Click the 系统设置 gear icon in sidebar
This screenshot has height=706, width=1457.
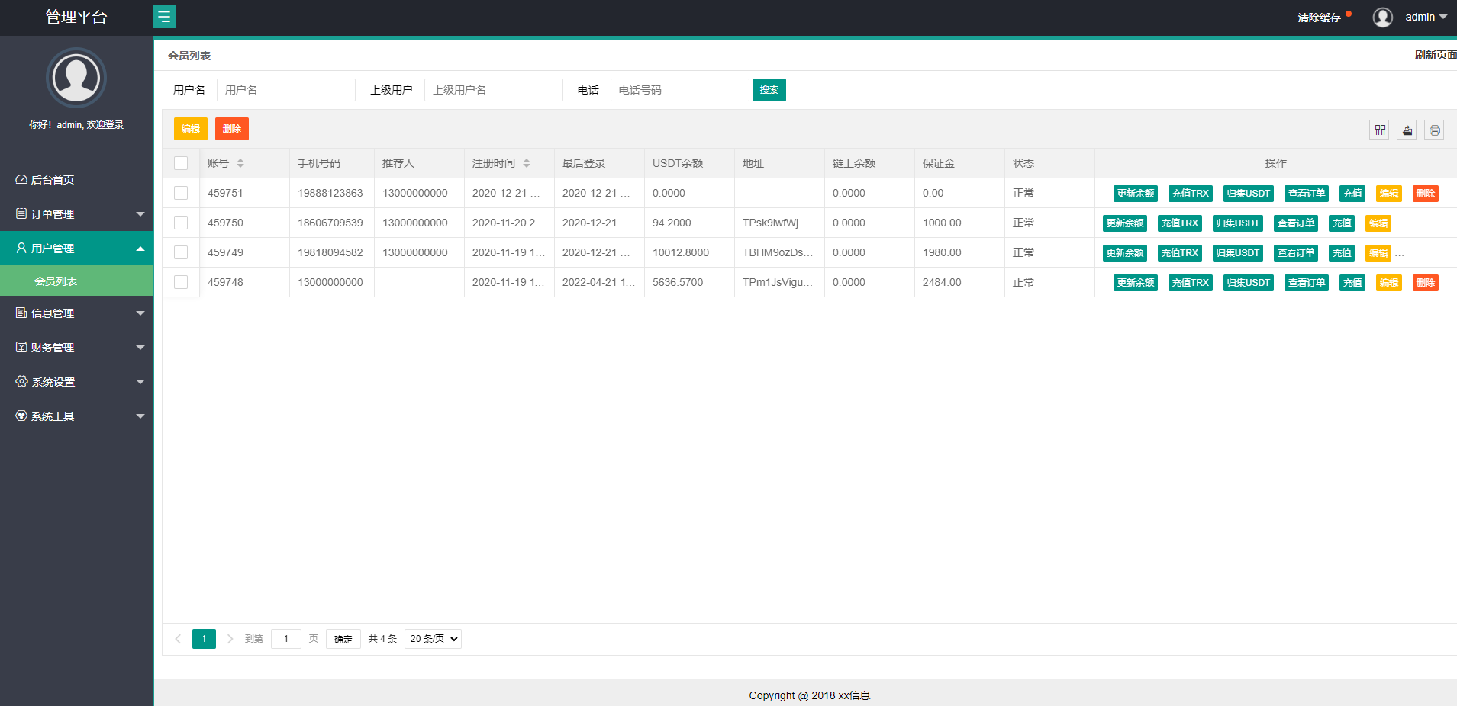21,381
